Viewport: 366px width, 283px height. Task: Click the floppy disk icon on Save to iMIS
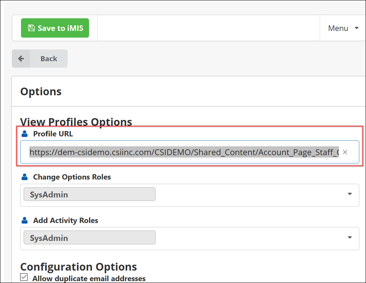tap(32, 28)
